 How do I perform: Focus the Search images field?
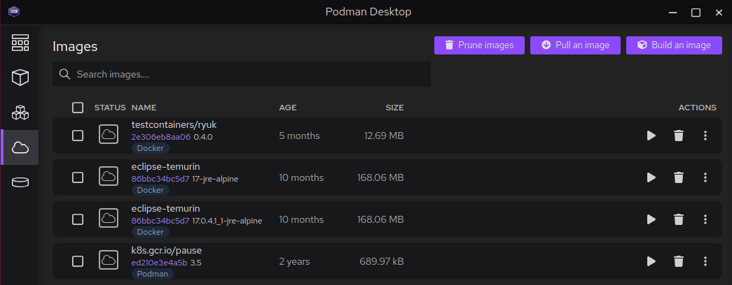[242, 74]
